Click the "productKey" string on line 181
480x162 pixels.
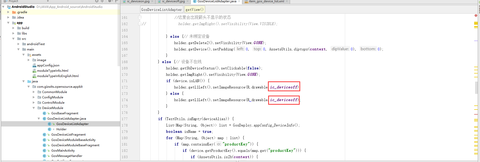236,144
